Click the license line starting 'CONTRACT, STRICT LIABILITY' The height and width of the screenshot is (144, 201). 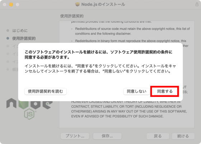pos(126,107)
